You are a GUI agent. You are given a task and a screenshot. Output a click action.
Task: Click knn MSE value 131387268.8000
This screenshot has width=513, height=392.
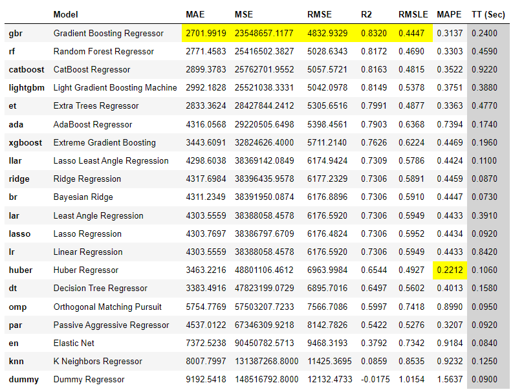point(267,361)
